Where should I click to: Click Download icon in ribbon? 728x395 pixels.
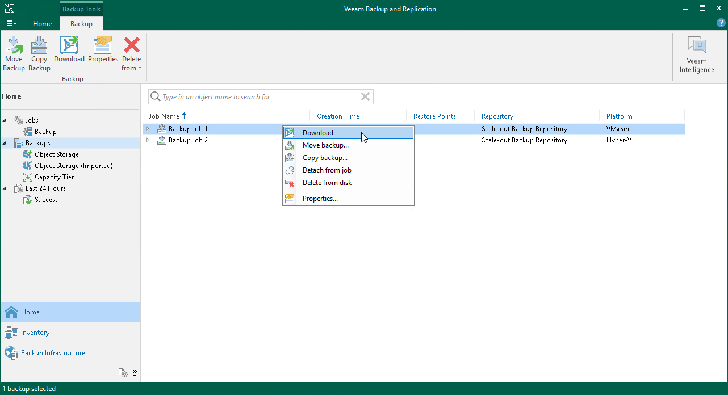[x=69, y=50]
